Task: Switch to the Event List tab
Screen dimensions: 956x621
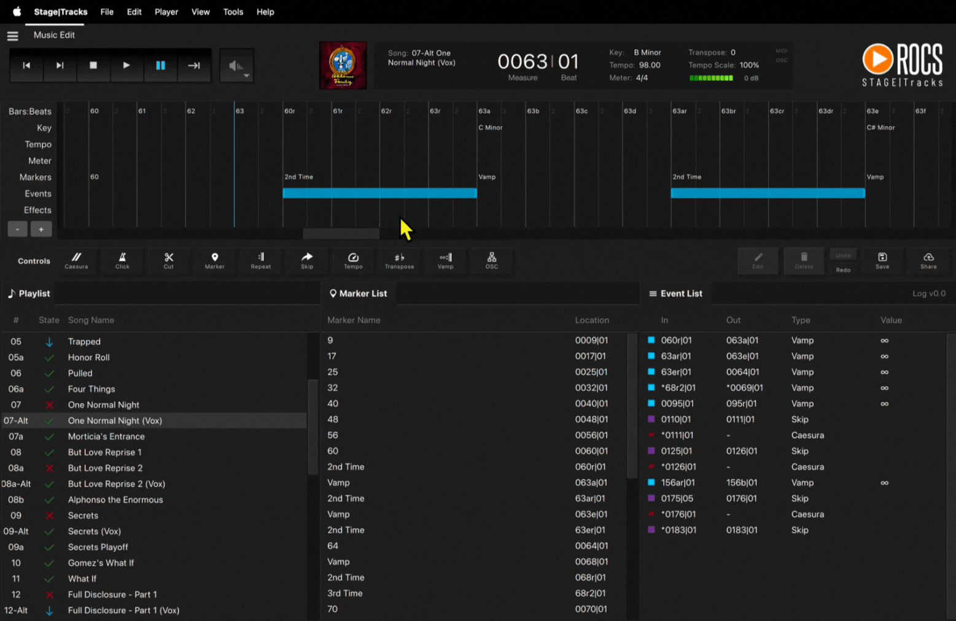Action: (x=675, y=293)
